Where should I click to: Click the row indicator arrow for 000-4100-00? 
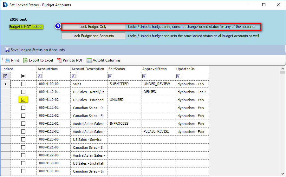tap(5, 84)
